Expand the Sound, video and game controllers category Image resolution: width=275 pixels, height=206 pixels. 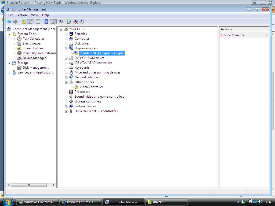[66, 97]
